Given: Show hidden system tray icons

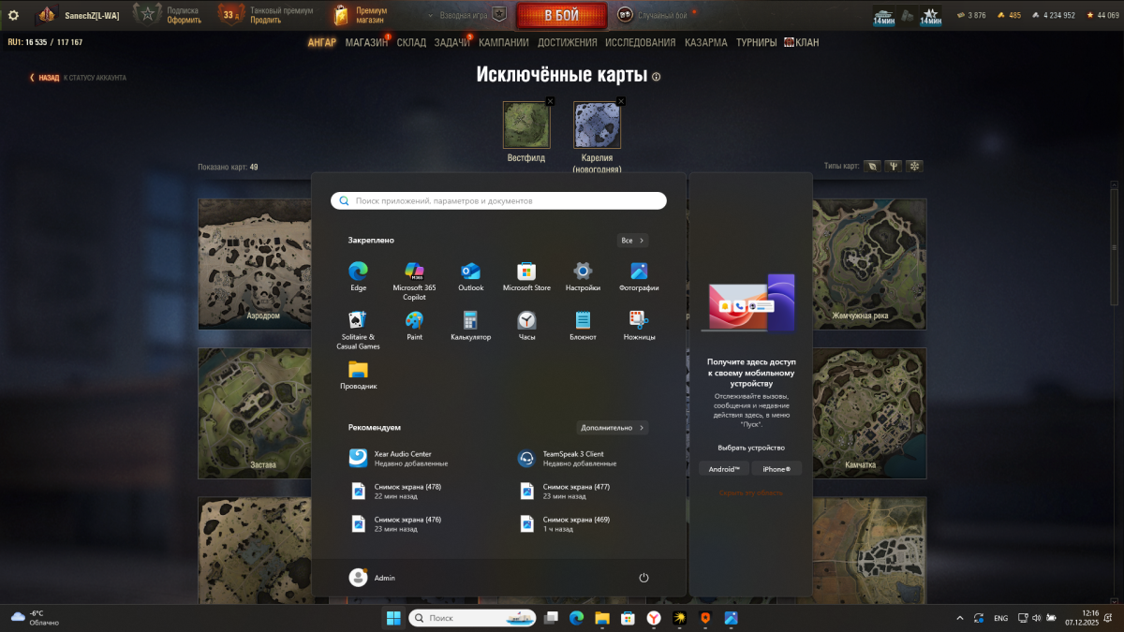Looking at the screenshot, I should 959,618.
